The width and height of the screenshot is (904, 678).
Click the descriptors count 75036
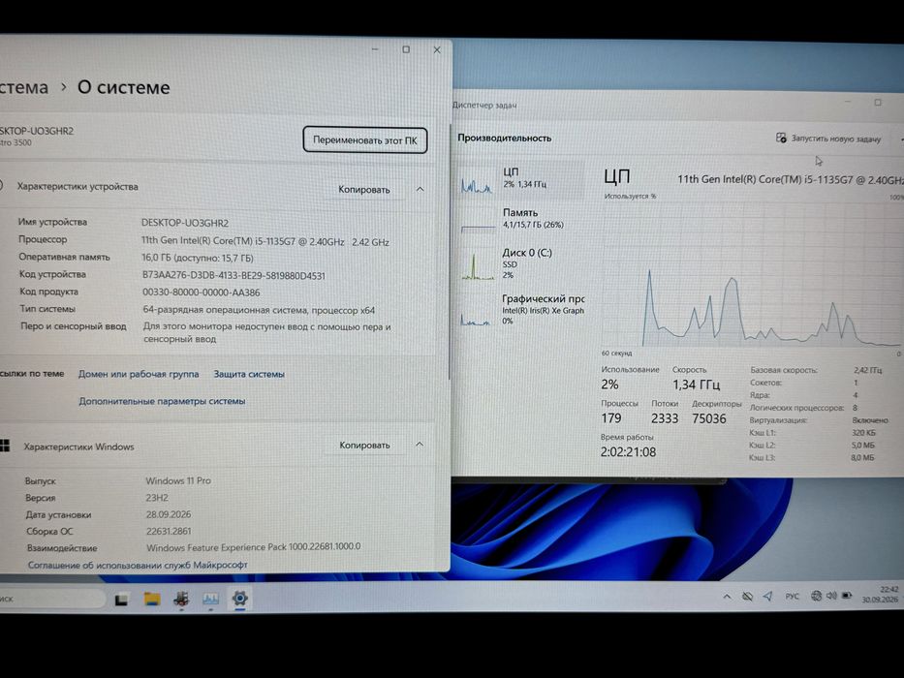coord(709,419)
